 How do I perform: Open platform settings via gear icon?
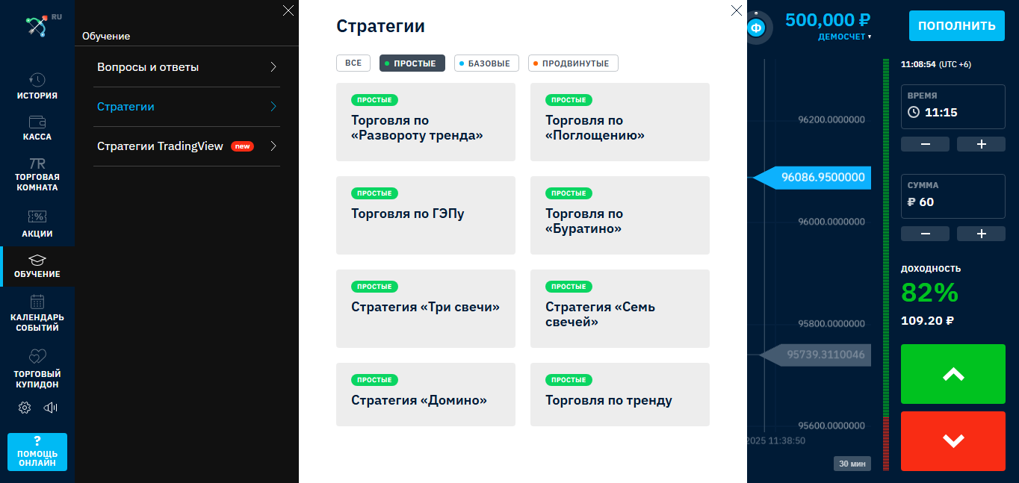point(24,408)
